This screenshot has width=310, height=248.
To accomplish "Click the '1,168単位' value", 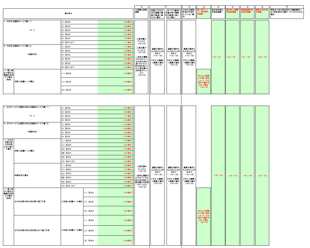I will [127, 125].
